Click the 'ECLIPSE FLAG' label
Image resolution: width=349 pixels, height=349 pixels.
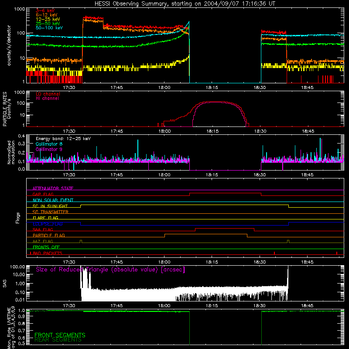point(48,224)
